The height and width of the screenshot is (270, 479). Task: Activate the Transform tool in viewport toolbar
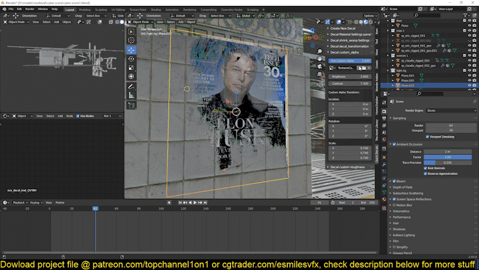(131, 77)
